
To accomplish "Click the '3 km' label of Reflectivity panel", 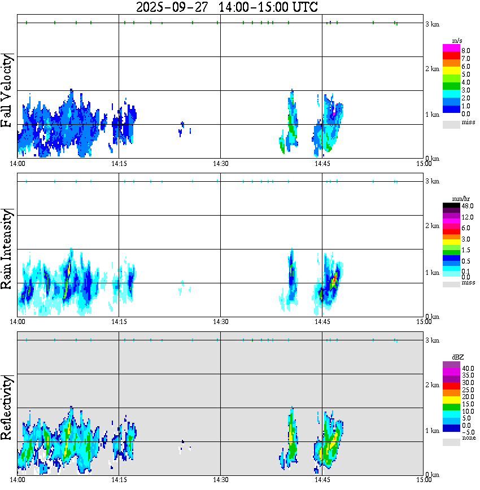I will pyautogui.click(x=433, y=340).
